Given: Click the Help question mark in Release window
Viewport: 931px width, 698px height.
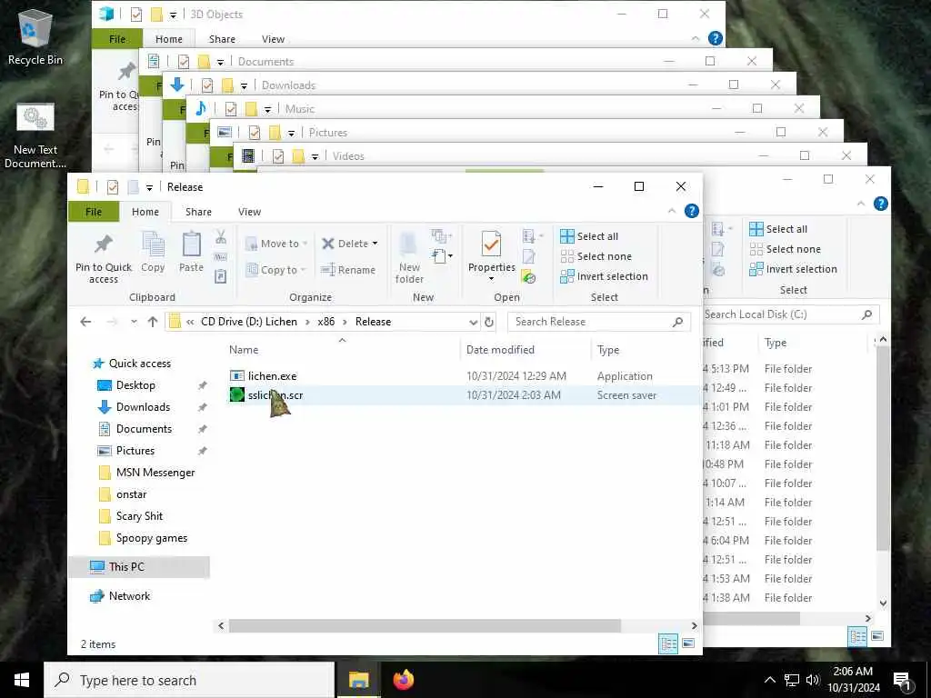Looking at the screenshot, I should point(691,211).
